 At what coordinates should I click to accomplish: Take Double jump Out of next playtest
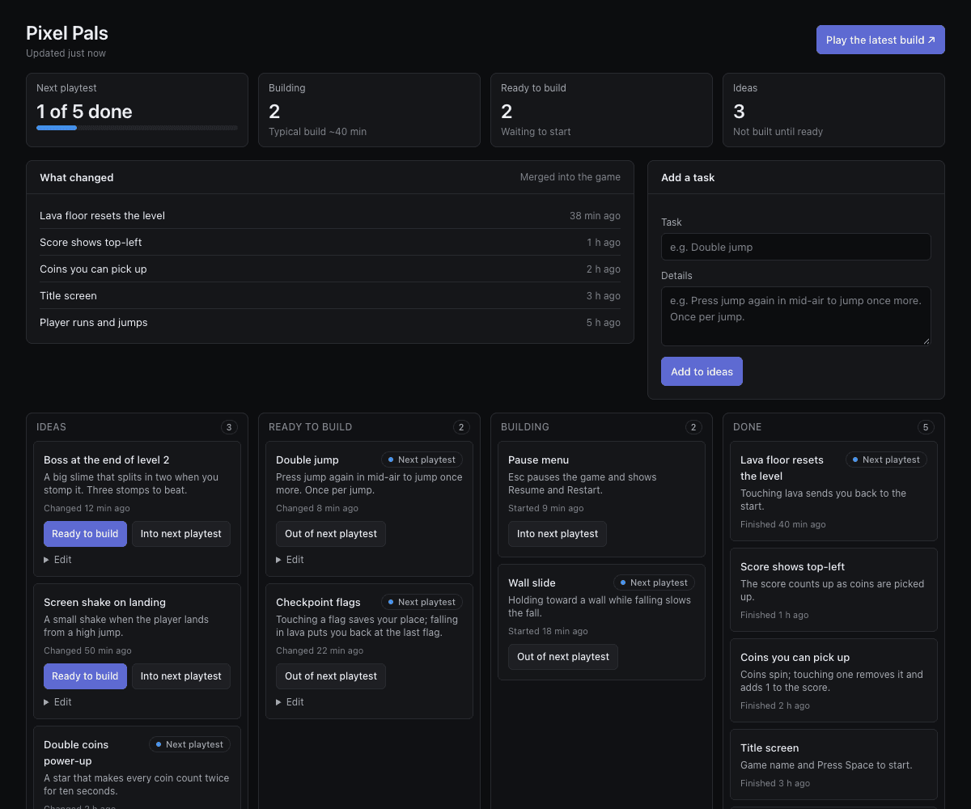click(x=331, y=534)
